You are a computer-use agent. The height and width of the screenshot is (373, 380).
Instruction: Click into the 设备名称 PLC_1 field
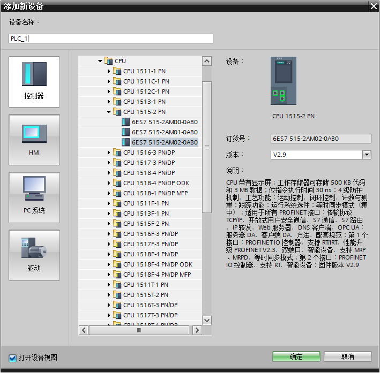pyautogui.click(x=111, y=39)
